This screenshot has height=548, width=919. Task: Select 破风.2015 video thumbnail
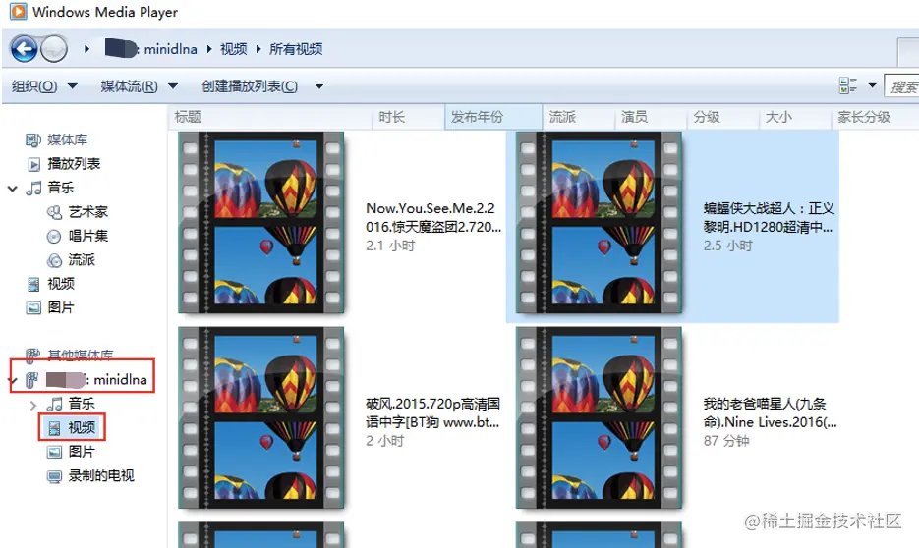pyautogui.click(x=260, y=417)
